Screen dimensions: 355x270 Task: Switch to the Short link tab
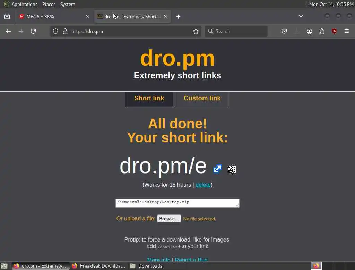coord(149,99)
